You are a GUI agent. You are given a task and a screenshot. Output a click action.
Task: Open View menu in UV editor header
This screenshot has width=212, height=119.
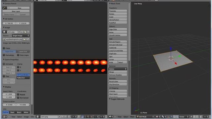point(13,117)
